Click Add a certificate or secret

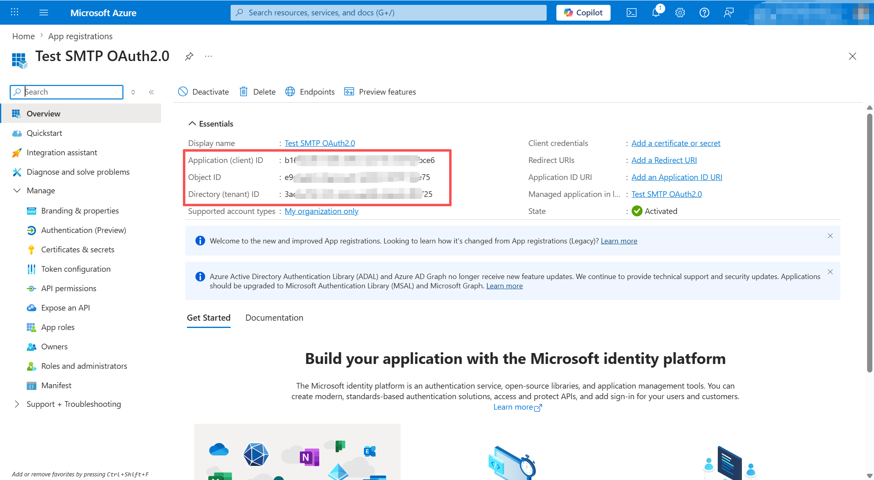point(676,143)
